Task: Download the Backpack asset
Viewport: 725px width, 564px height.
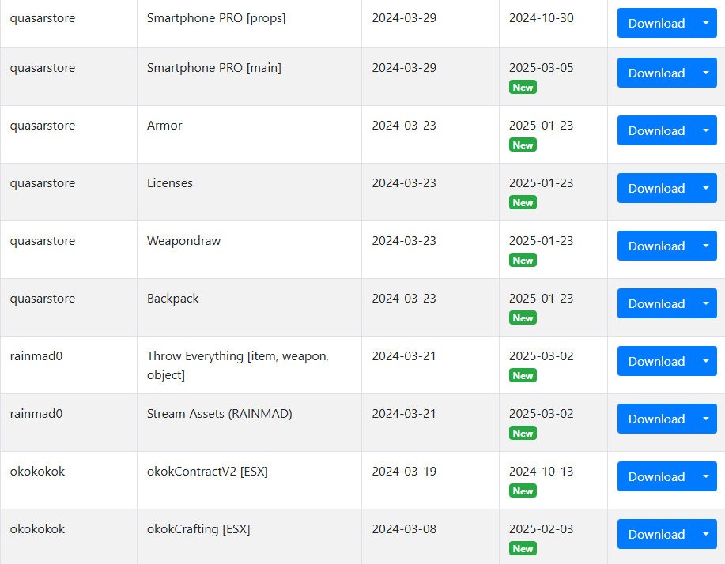Action: coord(656,304)
